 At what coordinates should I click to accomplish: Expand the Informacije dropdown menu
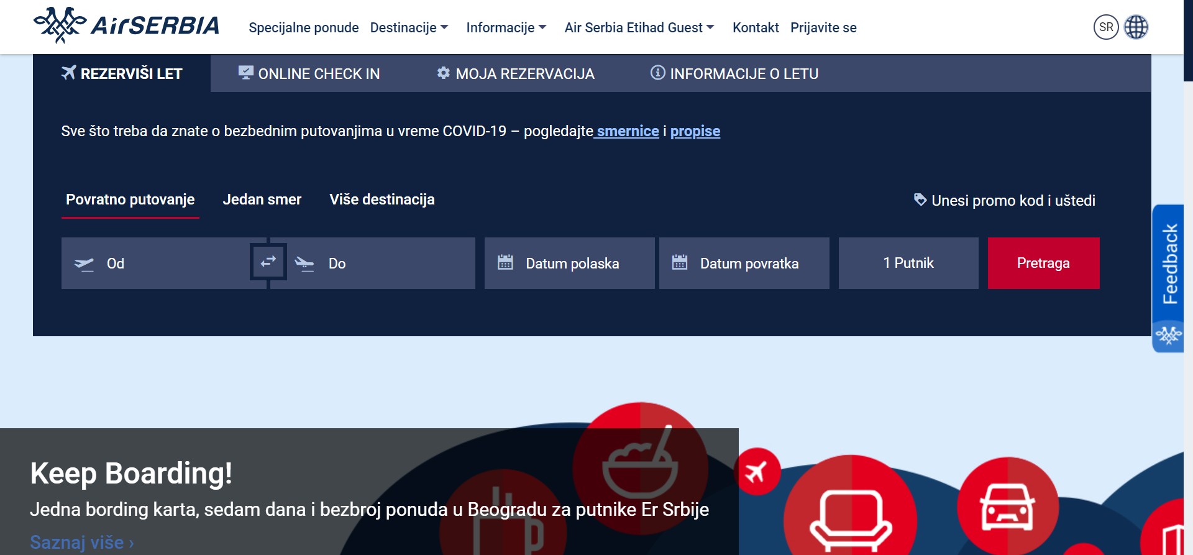pos(506,27)
